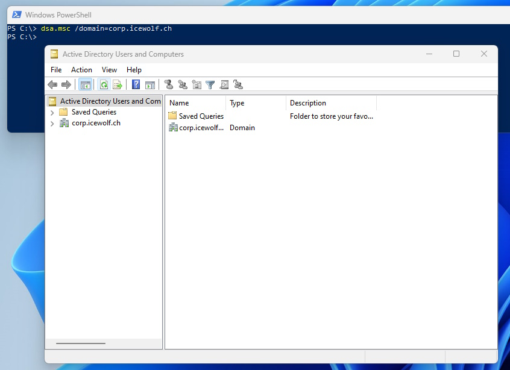This screenshot has height=370, width=510.
Task: Click the Forward arrow in the toolbar
Action: pos(66,85)
